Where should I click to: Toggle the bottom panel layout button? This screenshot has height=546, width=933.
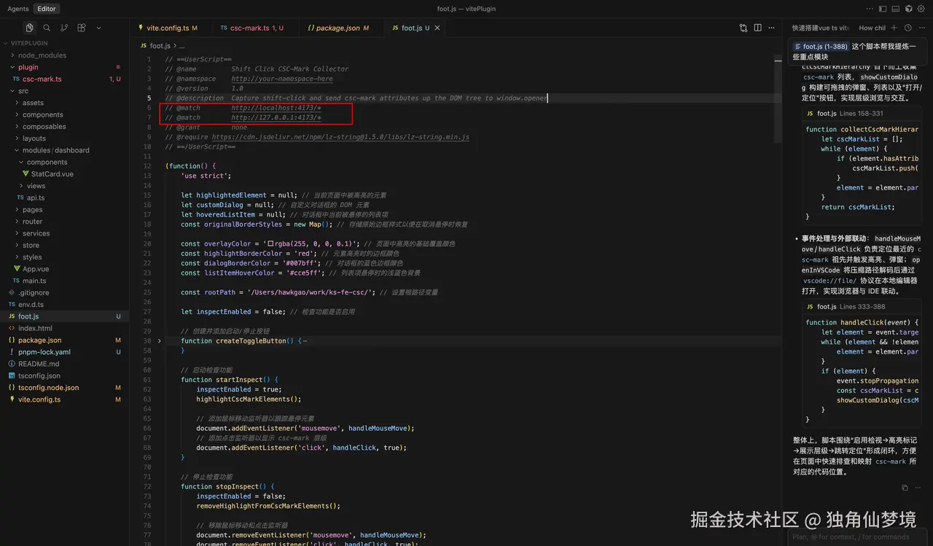pyautogui.click(x=895, y=9)
